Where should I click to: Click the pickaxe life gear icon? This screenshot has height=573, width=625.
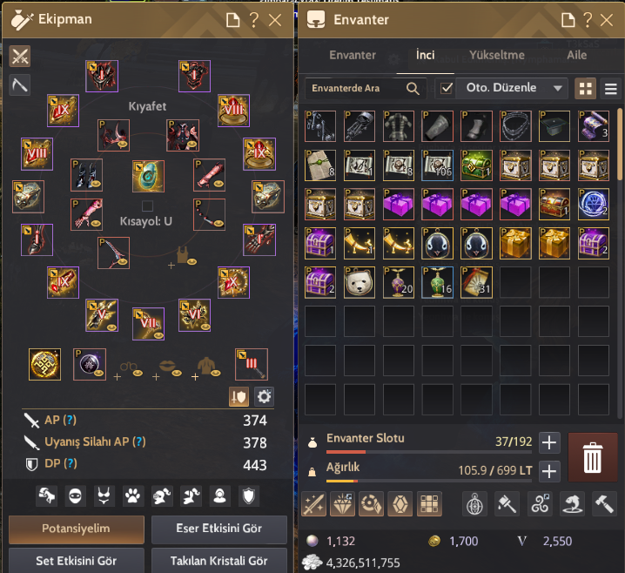[x=20, y=84]
